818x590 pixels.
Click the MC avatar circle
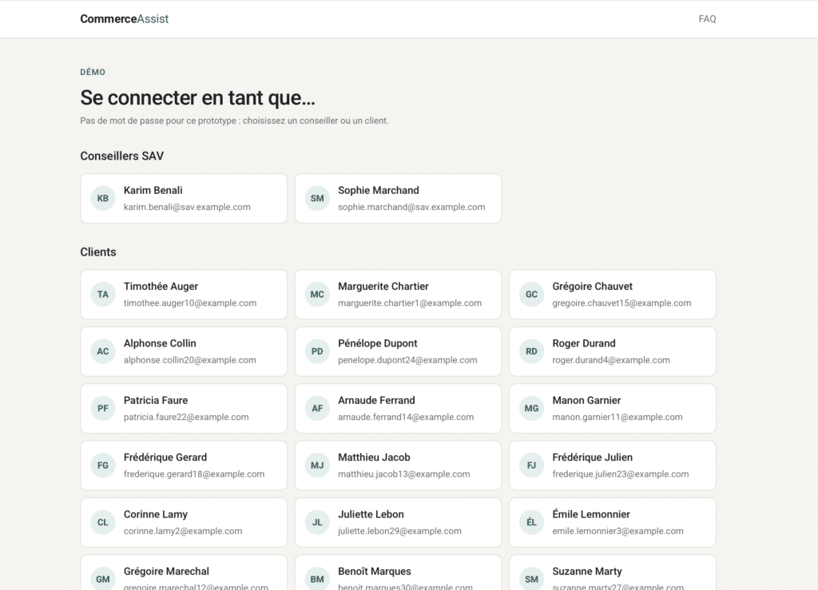click(x=317, y=295)
